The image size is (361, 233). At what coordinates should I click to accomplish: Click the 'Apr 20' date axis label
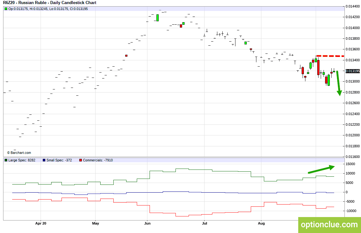point(41,223)
